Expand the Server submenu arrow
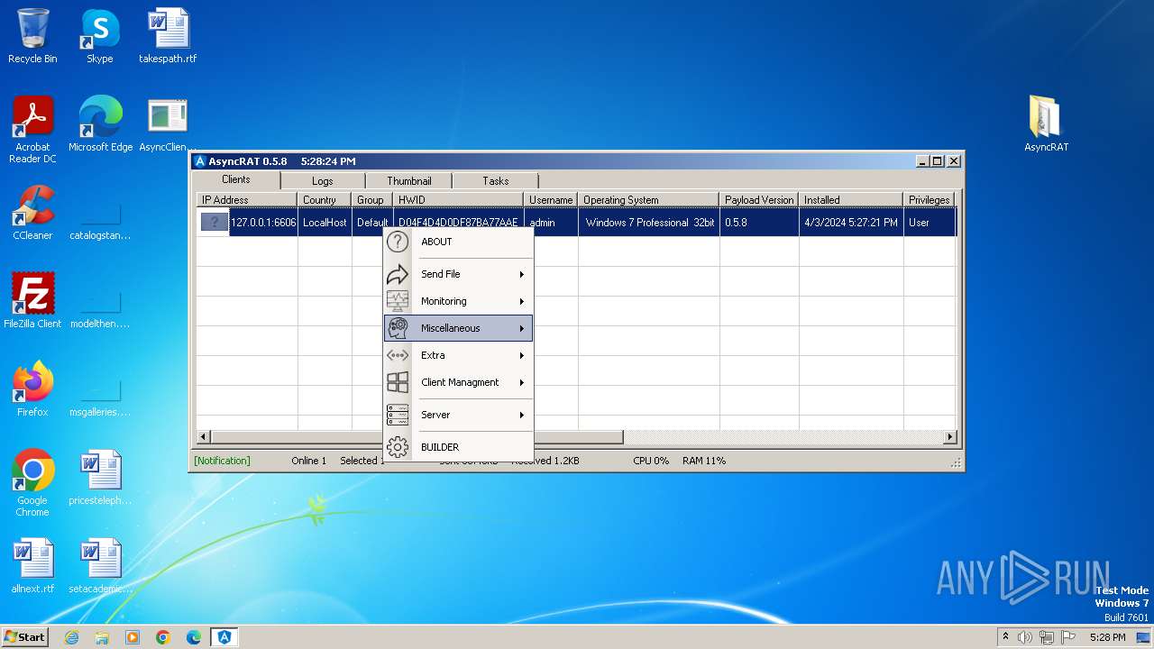The image size is (1154, 649). [521, 415]
